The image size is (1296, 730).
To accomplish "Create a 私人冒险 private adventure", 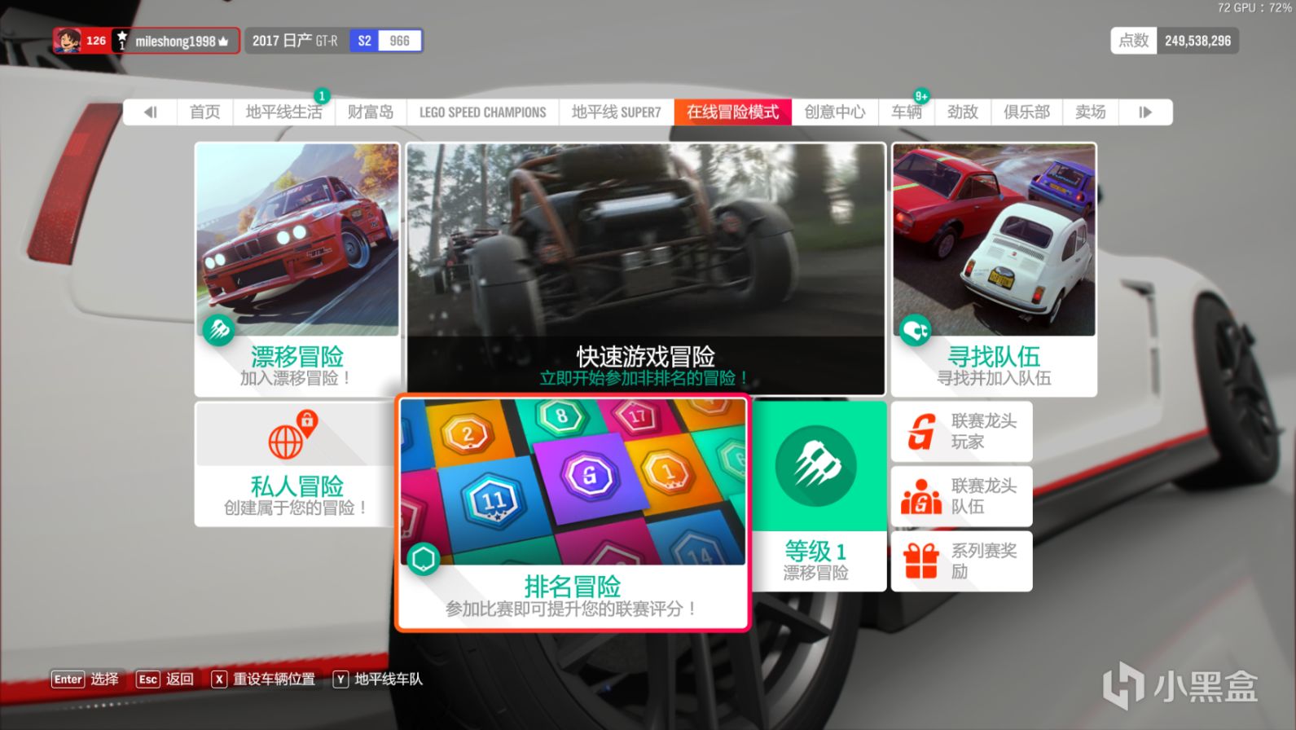I will [x=295, y=464].
